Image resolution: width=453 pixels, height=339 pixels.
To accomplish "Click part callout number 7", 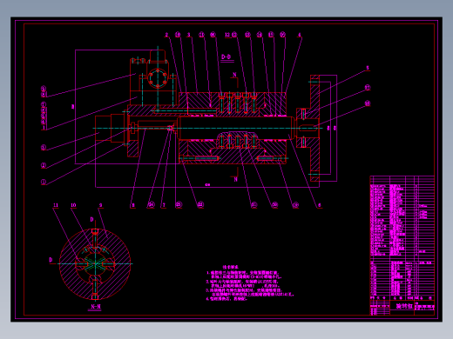I will 164,205.
